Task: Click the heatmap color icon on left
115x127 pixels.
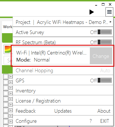Action: (x=8, y=49)
